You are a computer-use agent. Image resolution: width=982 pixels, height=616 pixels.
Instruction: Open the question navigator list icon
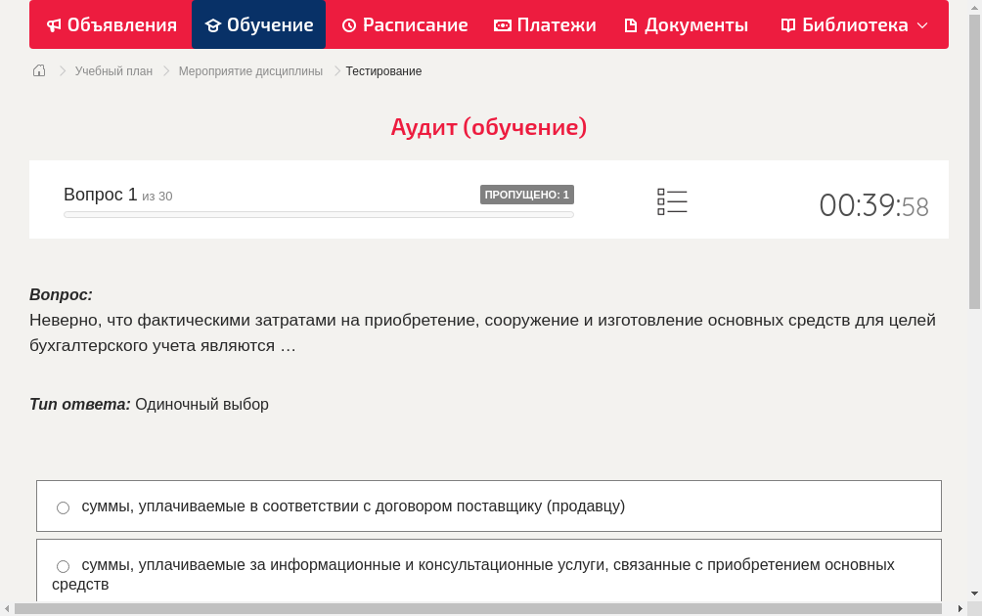point(672,201)
